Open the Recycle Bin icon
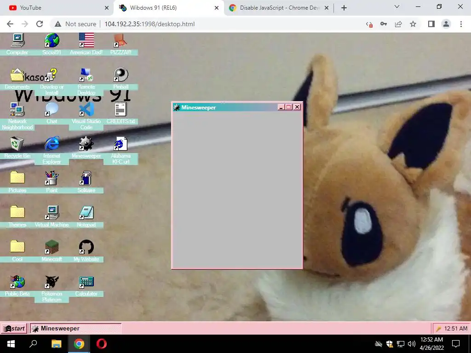Image resolution: width=471 pixels, height=353 pixels. 17,144
